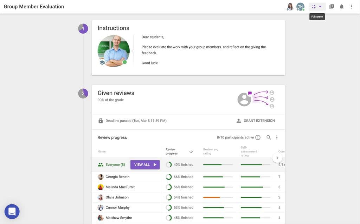
Task: Click the participants active info icon
Action: [x=258, y=137]
